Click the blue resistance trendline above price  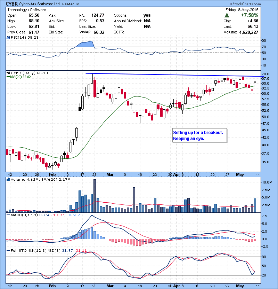[x=175, y=75]
